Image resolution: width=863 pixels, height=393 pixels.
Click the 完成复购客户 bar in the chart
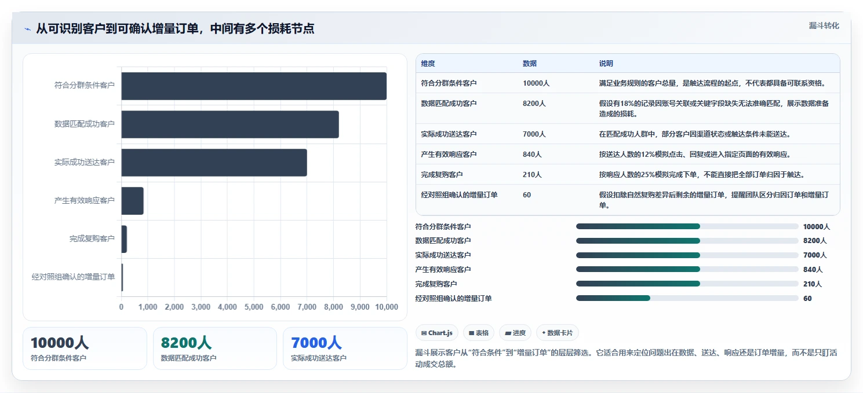pyautogui.click(x=124, y=239)
